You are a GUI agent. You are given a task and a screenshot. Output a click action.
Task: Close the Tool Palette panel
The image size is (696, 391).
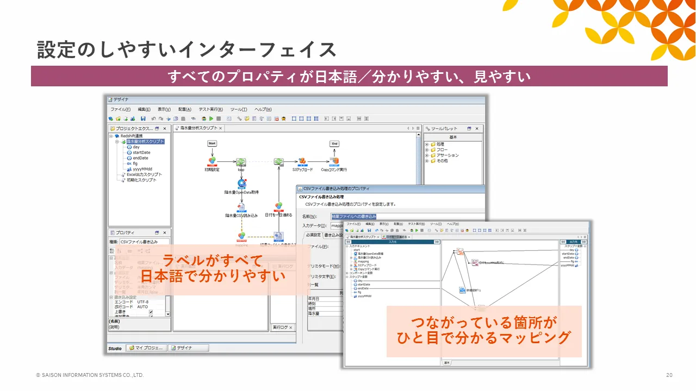(477, 129)
